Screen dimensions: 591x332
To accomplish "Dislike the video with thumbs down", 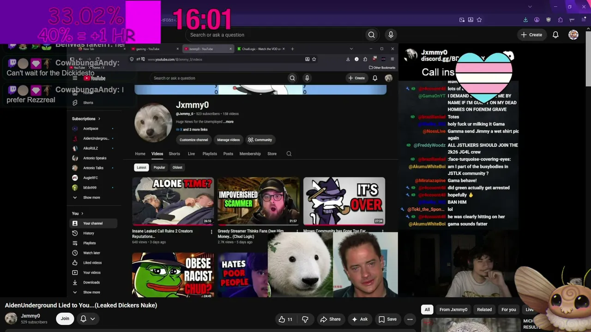I will click(x=305, y=319).
